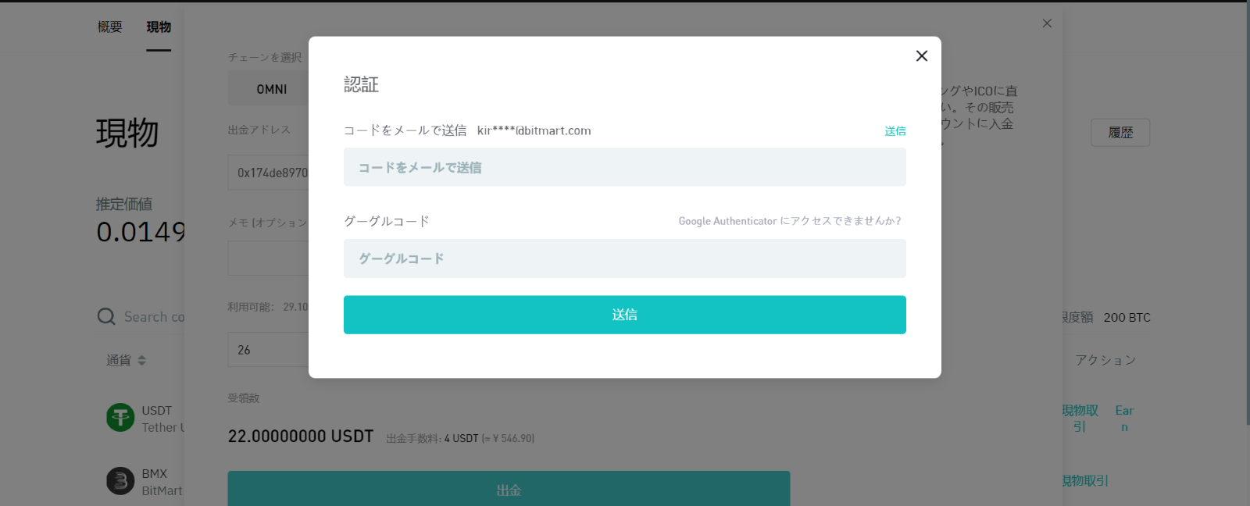This screenshot has height=506, width=1250.
Task: Click the BMX BitMart coin icon
Action: (120, 481)
